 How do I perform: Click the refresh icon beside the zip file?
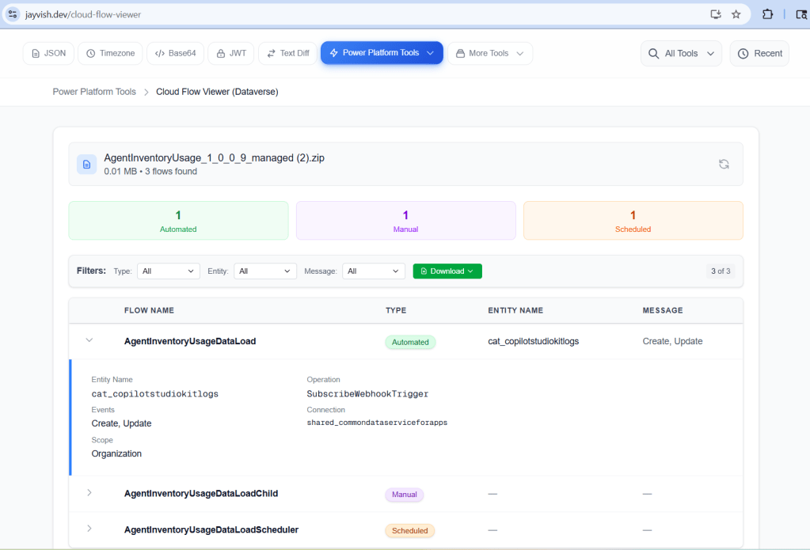coord(723,164)
